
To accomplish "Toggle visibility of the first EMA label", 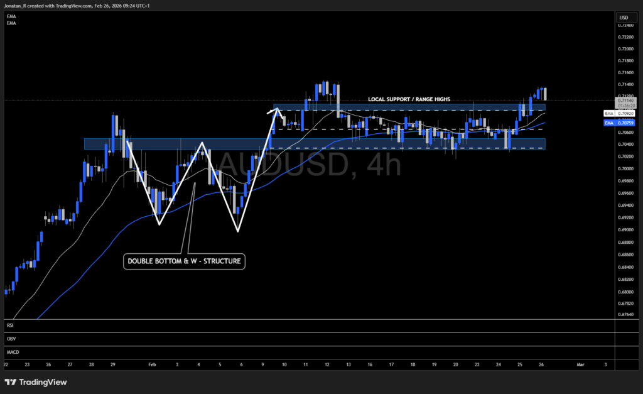I will point(11,16).
